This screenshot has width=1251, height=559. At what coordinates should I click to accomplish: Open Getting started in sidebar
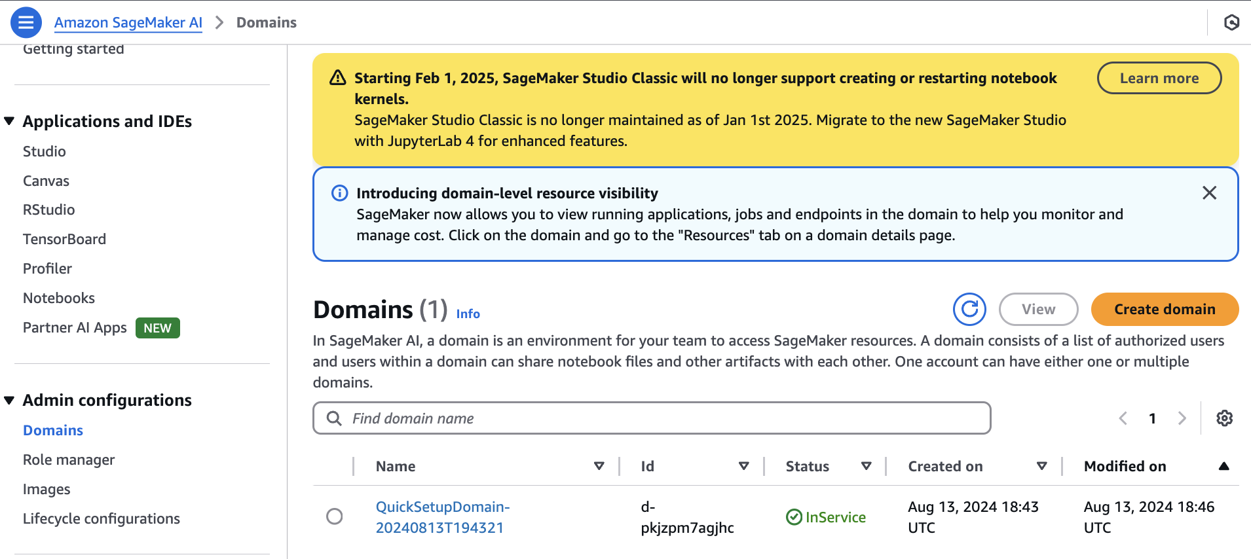click(x=73, y=49)
